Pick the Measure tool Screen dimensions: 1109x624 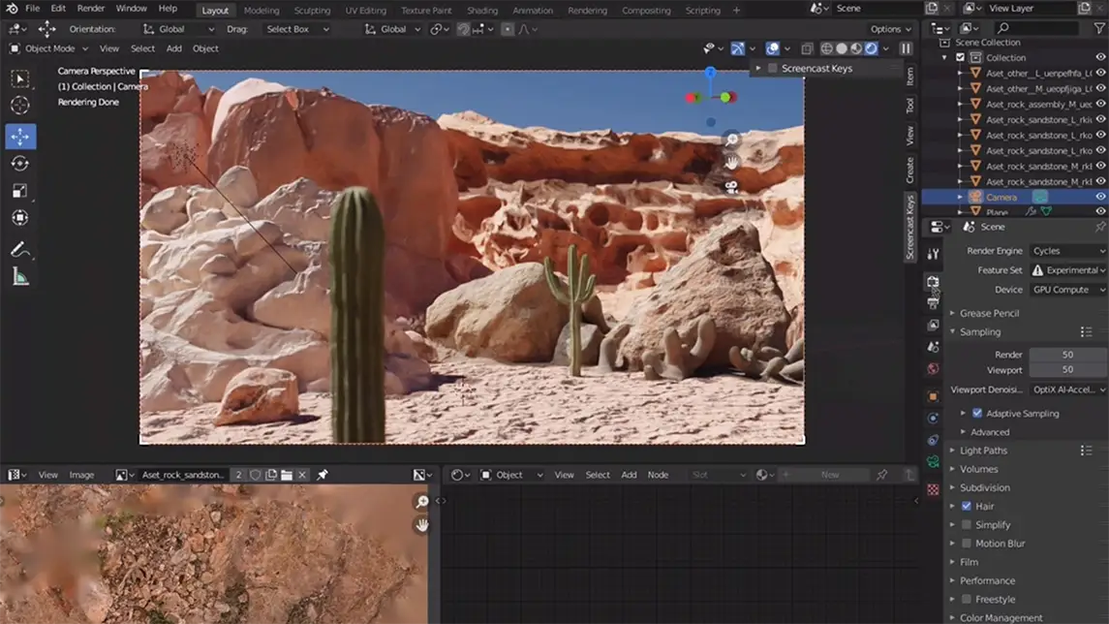point(20,277)
